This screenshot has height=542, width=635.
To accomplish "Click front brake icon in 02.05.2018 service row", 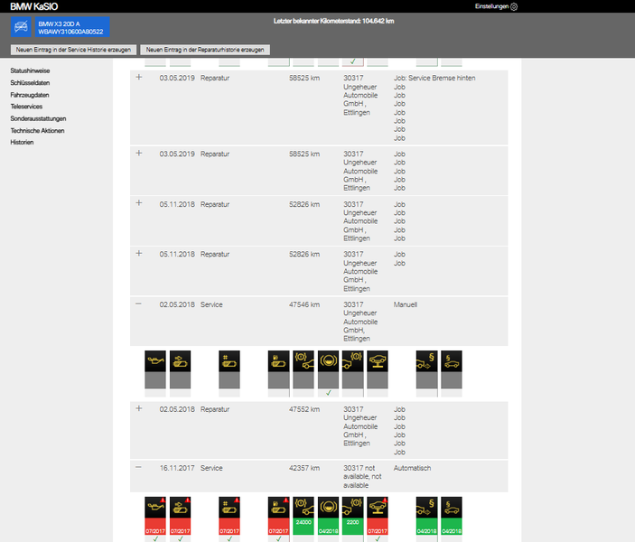I will coord(303,361).
